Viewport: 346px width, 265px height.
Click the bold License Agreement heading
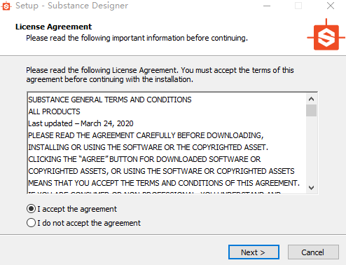(53, 27)
